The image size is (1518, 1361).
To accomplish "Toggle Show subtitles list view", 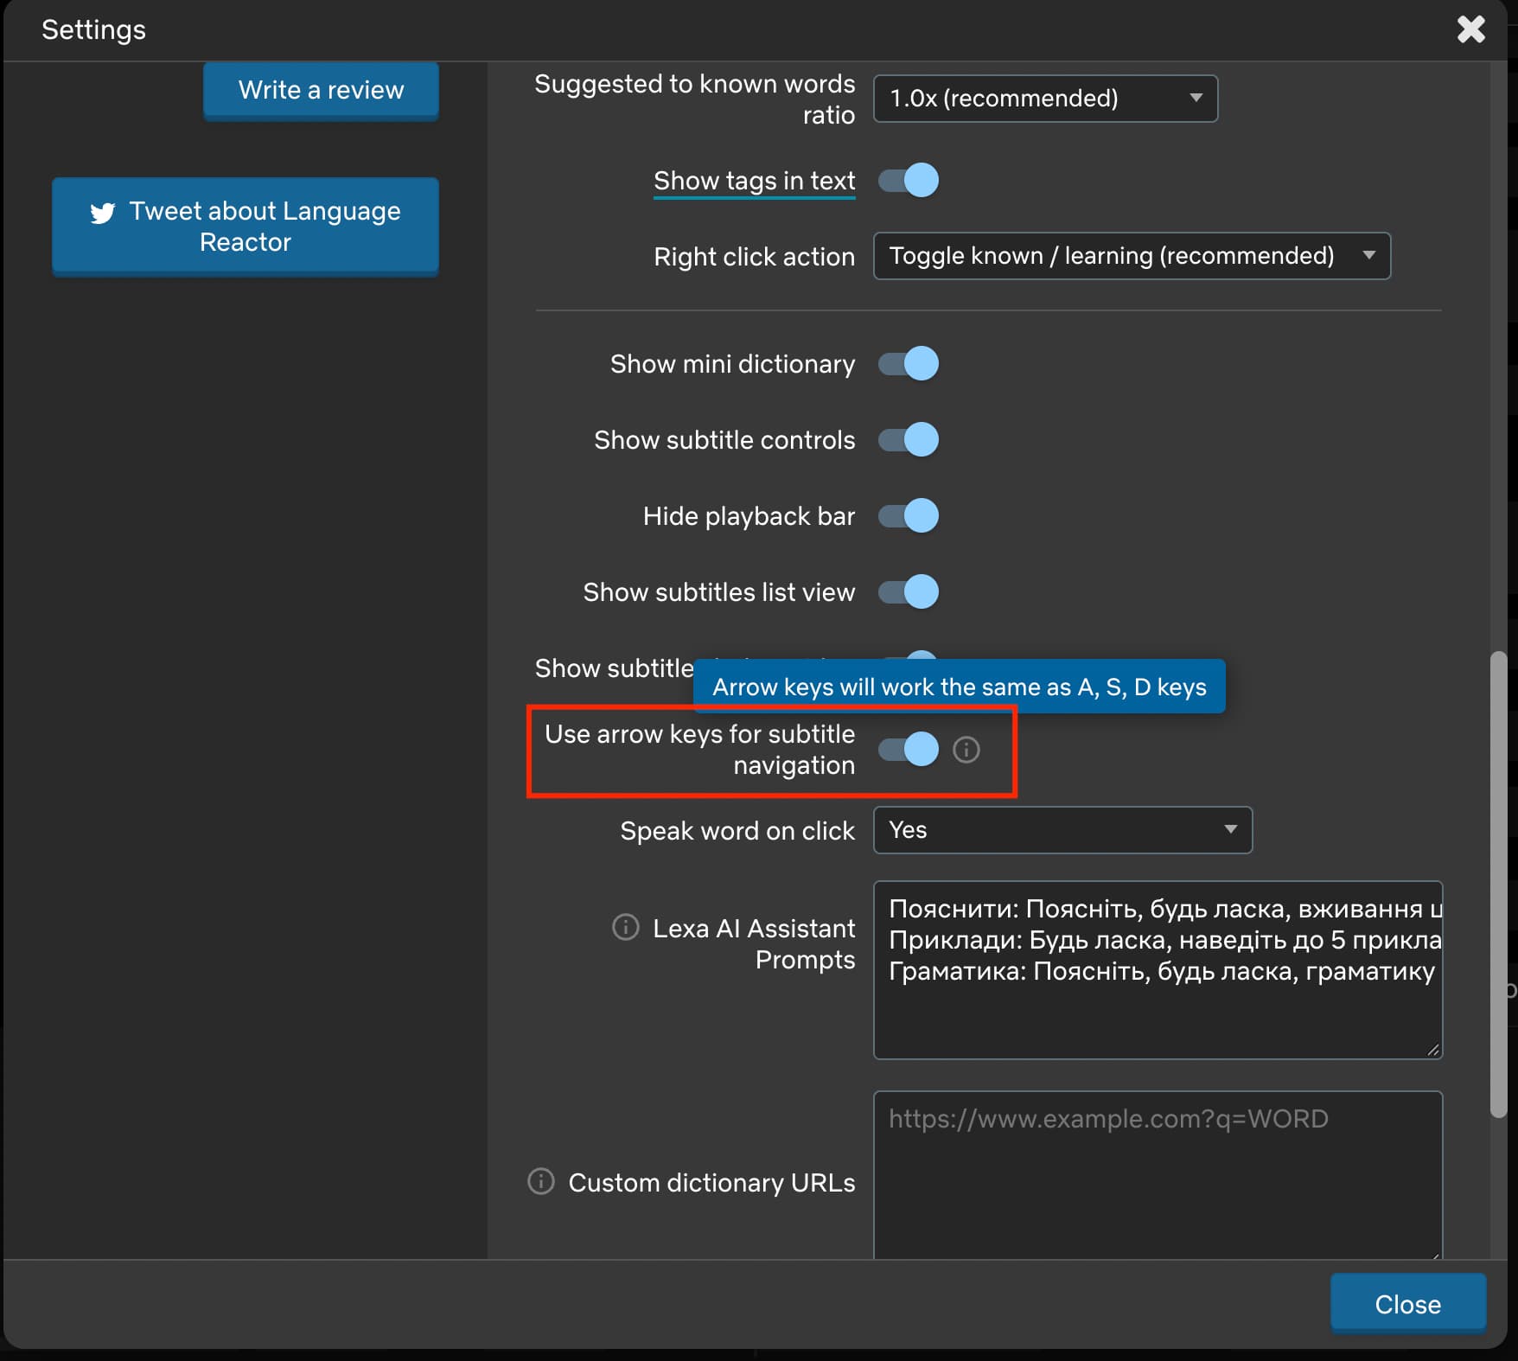I will (x=909, y=591).
